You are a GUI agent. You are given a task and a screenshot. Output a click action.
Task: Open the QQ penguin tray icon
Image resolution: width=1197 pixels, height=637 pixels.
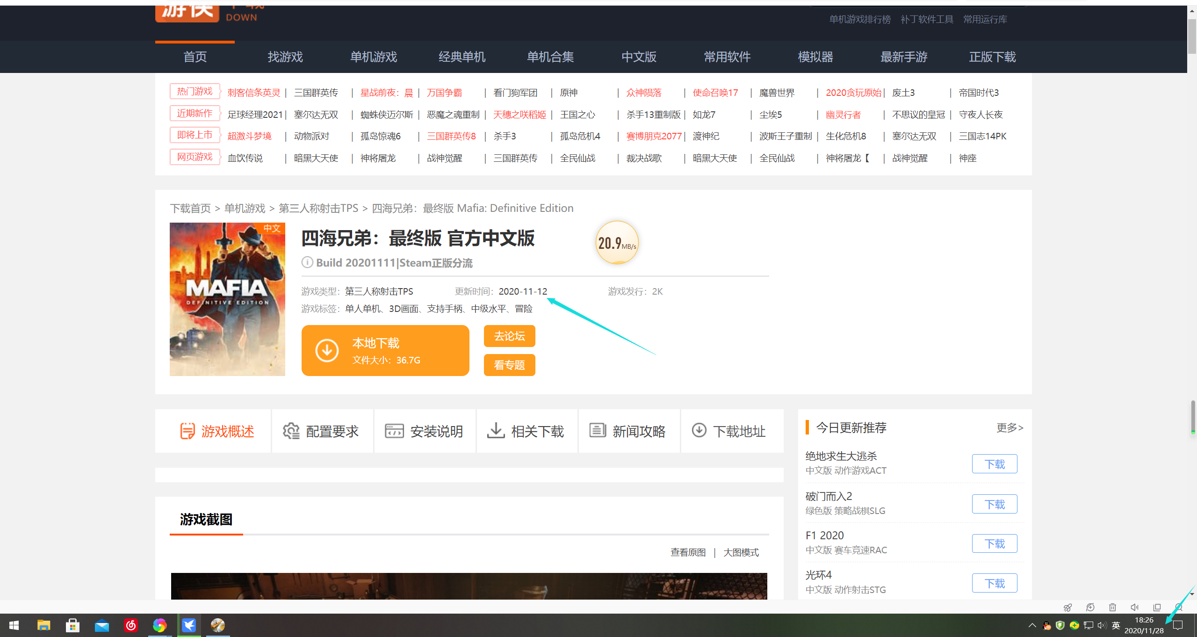click(1047, 626)
